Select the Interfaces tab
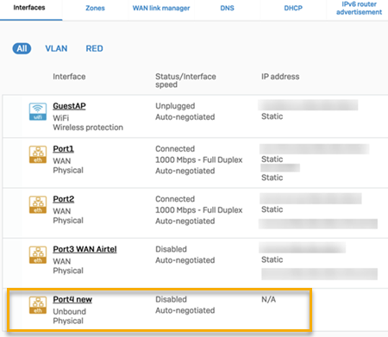The height and width of the screenshot is (337, 388). (x=29, y=8)
